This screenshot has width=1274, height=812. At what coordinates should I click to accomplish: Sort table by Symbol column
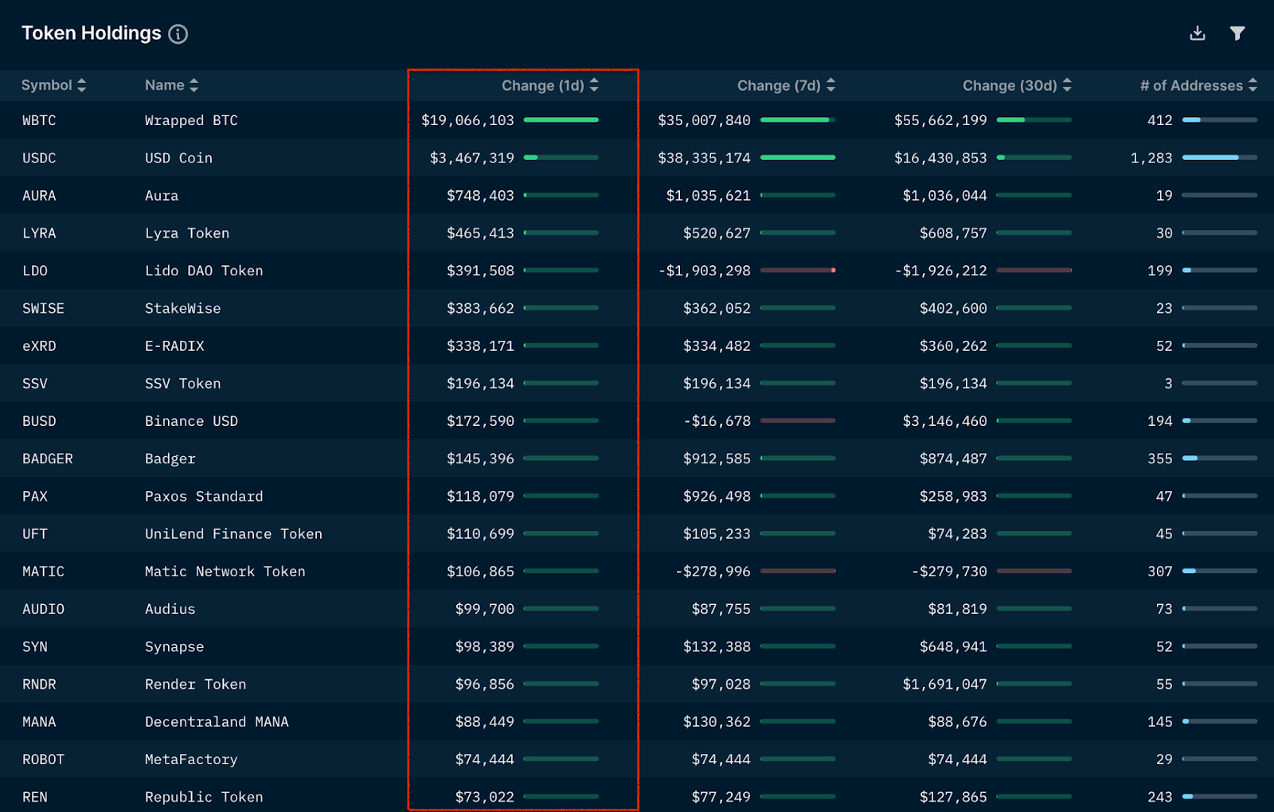coord(54,85)
